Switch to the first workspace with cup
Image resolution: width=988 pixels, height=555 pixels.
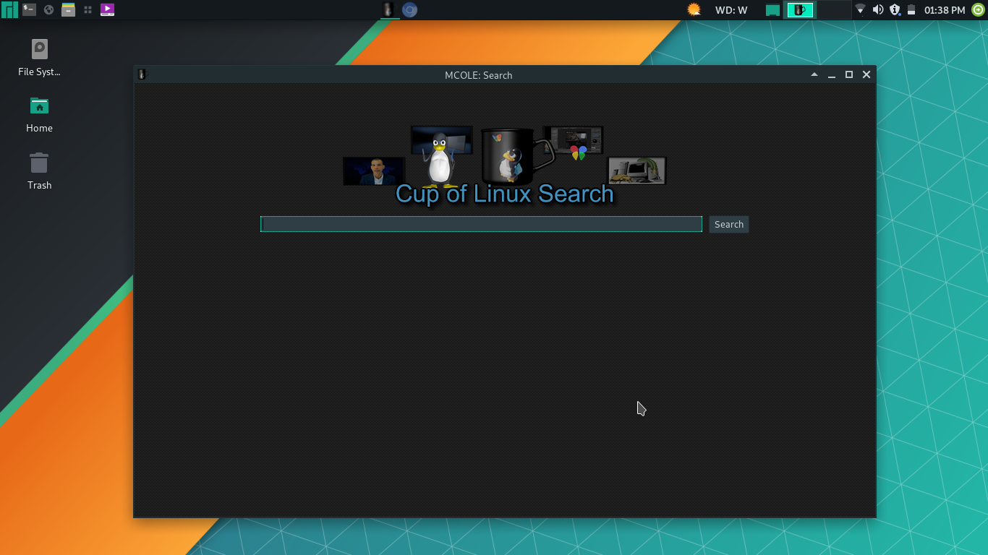click(x=800, y=9)
